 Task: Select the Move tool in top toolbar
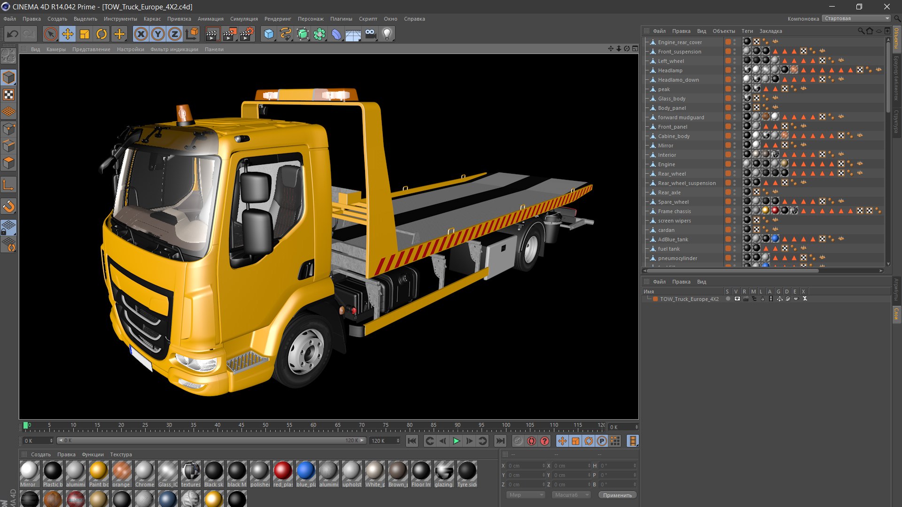pyautogui.click(x=68, y=34)
